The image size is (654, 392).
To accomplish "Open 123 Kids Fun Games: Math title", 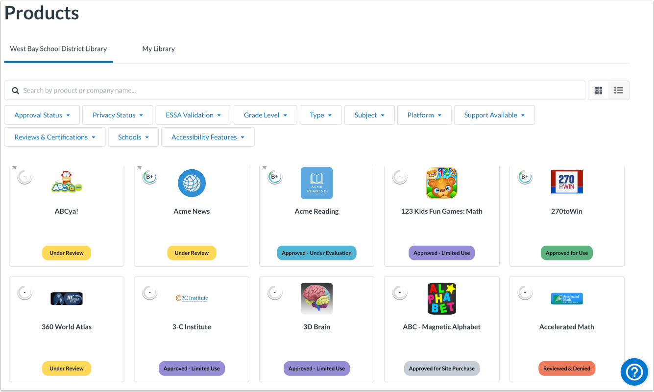I will (442, 211).
